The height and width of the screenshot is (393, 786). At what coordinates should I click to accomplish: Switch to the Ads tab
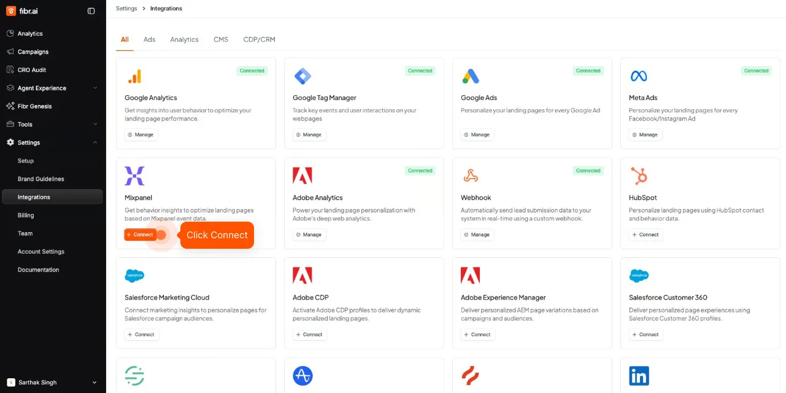[x=150, y=39]
